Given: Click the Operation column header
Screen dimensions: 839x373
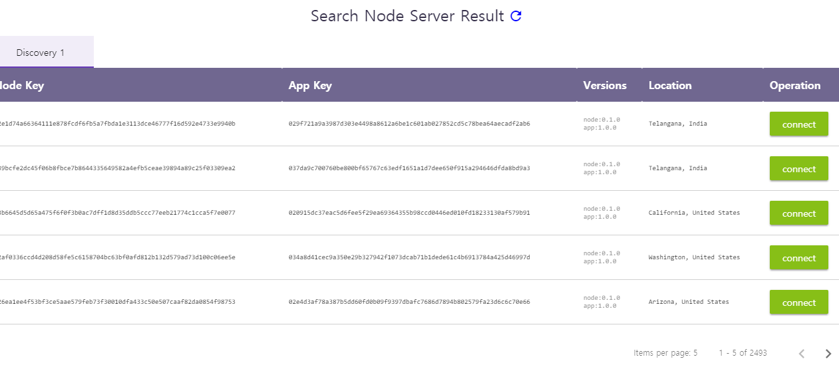Looking at the screenshot, I should [x=795, y=85].
